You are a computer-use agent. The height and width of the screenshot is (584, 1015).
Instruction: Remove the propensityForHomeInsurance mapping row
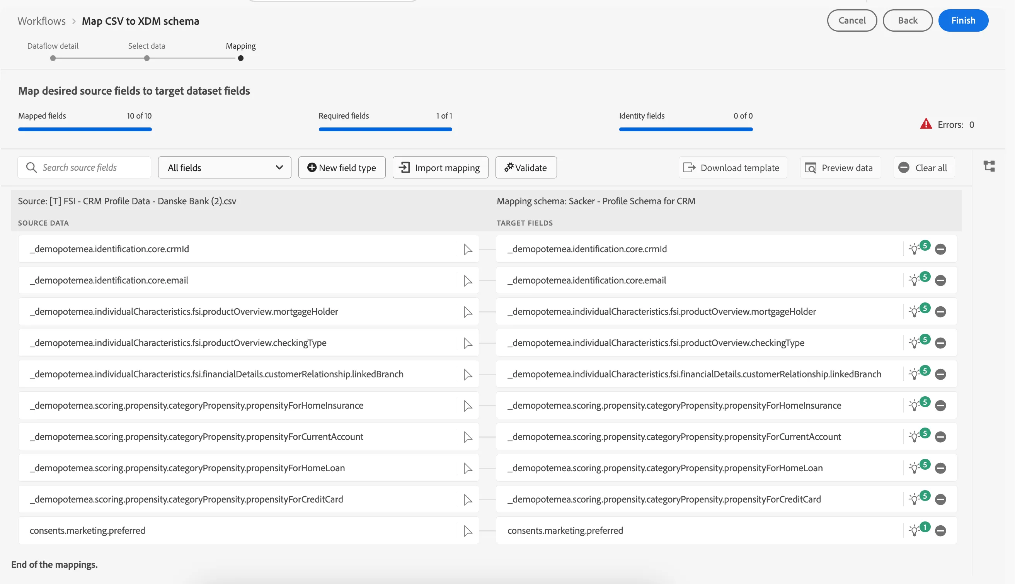940,406
